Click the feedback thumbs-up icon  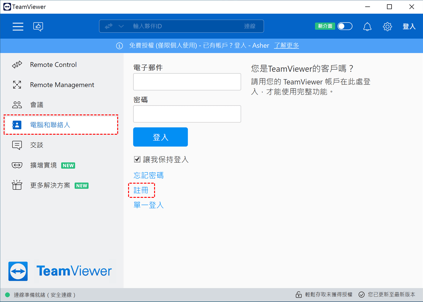click(x=38, y=27)
